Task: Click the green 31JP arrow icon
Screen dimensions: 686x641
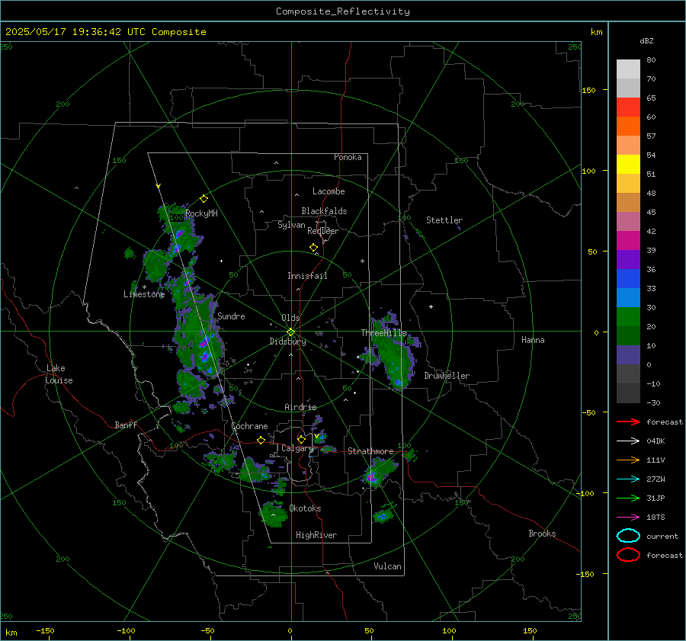Action: [x=628, y=498]
